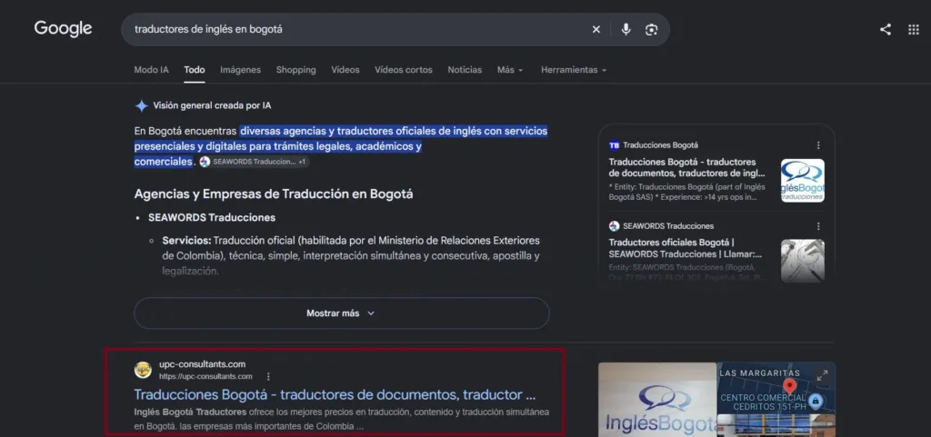This screenshot has height=437, width=931.
Task: Click the TB favicon of Traducciones Bogotá
Action: point(614,145)
